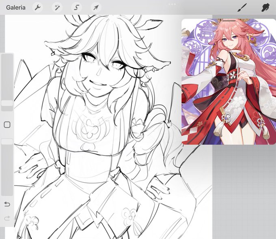Tap the floating reference image of the pink-haired character
The image size is (276, 239).
coord(229,81)
